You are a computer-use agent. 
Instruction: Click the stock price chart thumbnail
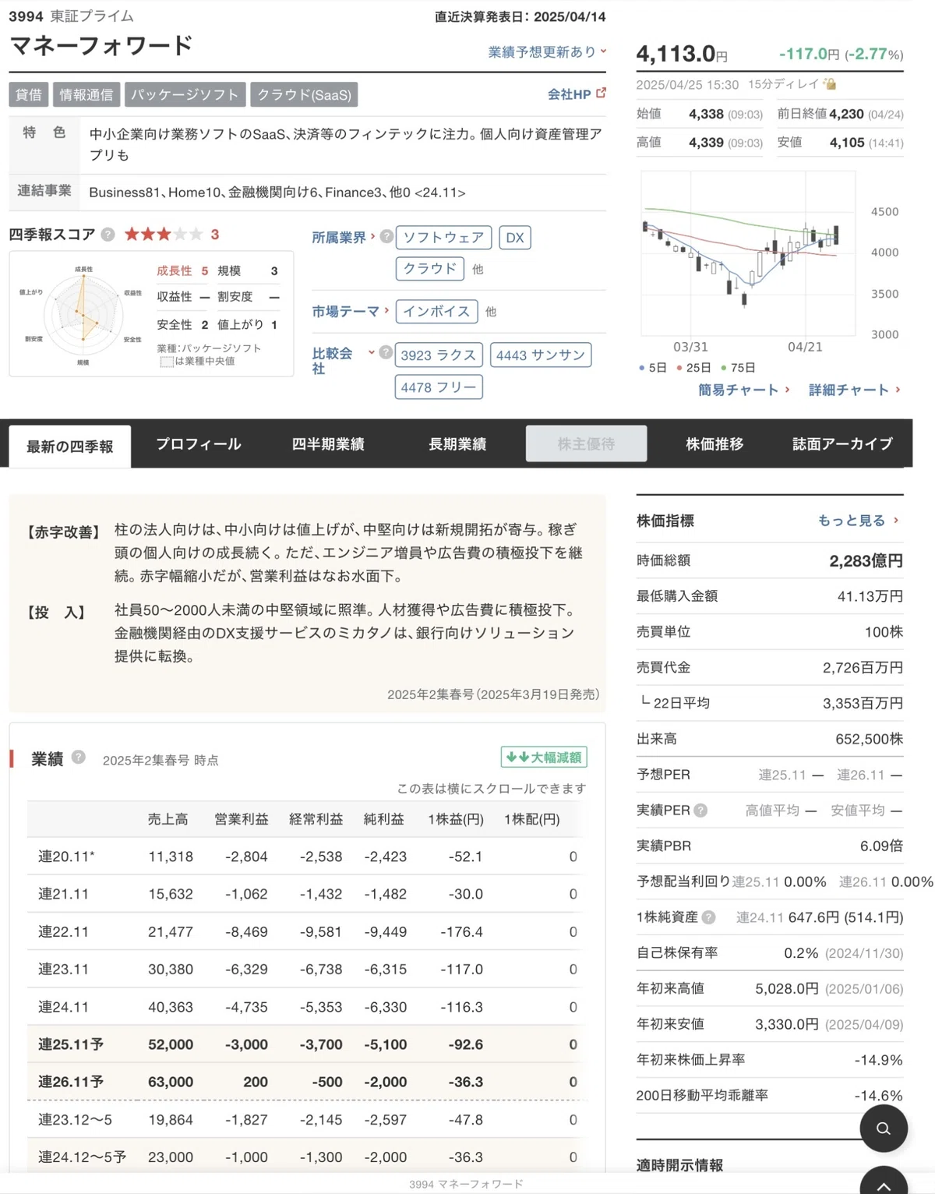[x=748, y=253]
